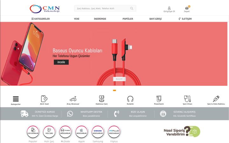Open the Powerbank category icon
Screen dimensions: 229x143
159,99
